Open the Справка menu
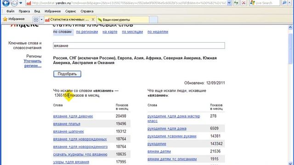This screenshot has height=165, width=294. tap(87, 11)
